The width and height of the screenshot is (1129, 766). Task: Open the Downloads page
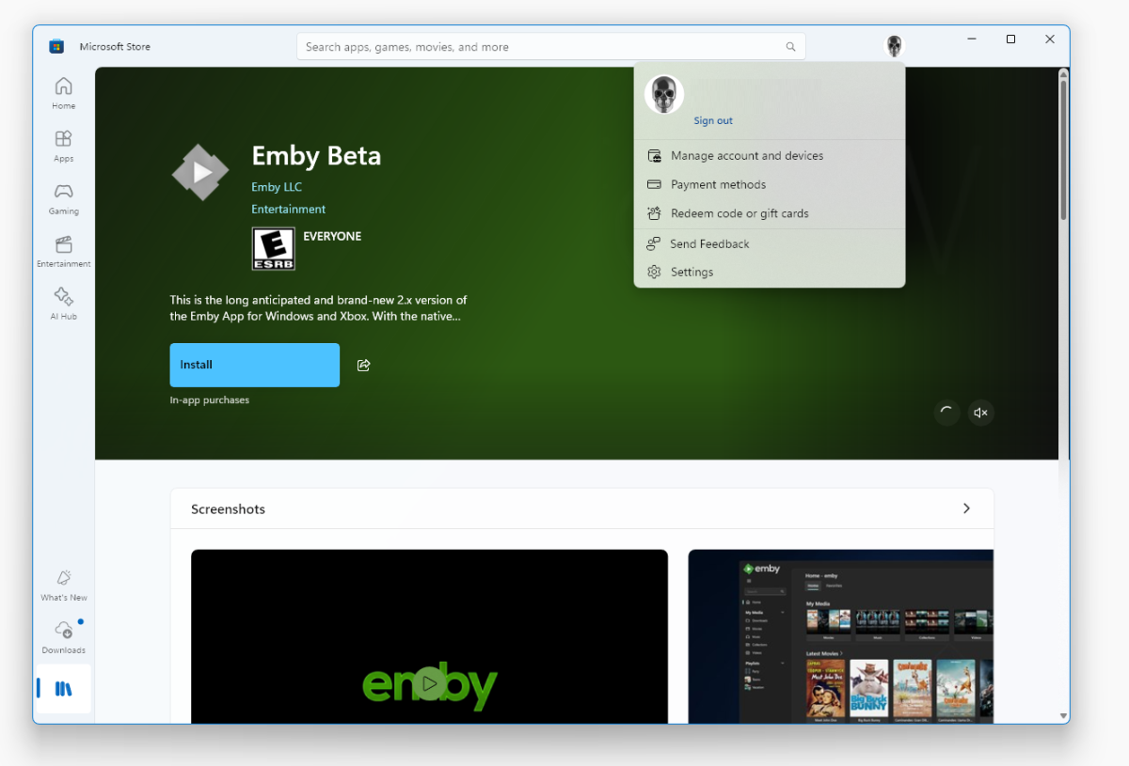tap(63, 637)
